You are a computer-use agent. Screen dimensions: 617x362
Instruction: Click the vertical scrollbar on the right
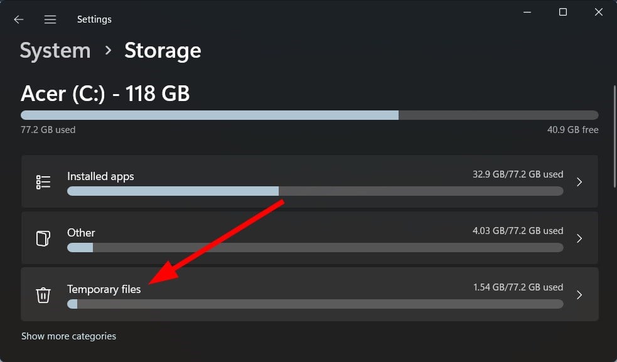[614, 135]
